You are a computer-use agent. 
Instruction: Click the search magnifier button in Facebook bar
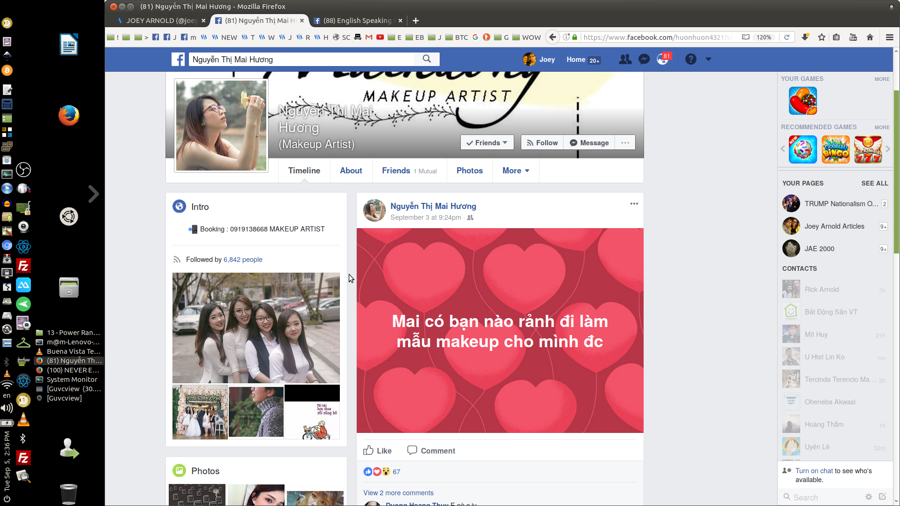[x=427, y=59]
